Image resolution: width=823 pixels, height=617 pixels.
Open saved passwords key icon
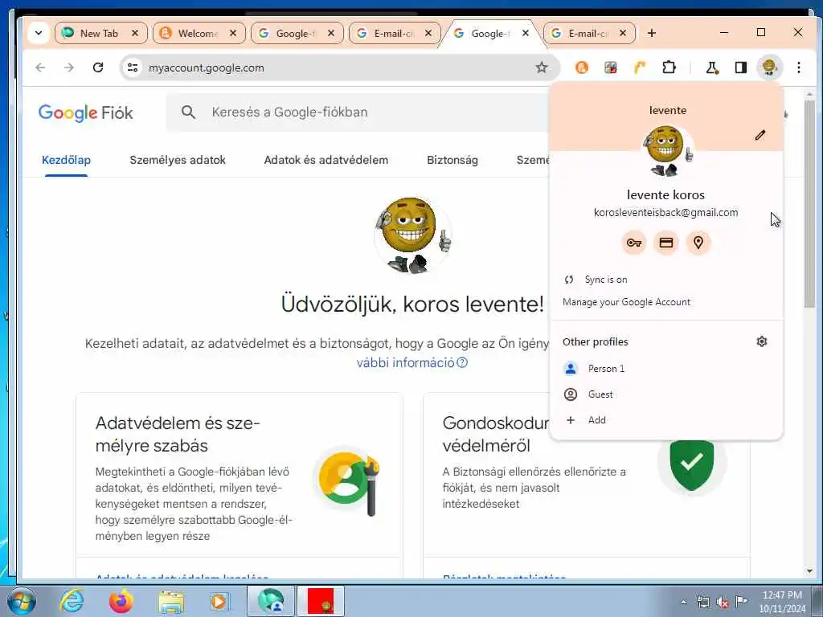(x=634, y=243)
